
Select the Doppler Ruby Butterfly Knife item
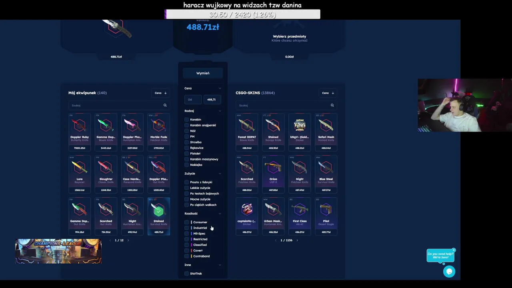80,132
